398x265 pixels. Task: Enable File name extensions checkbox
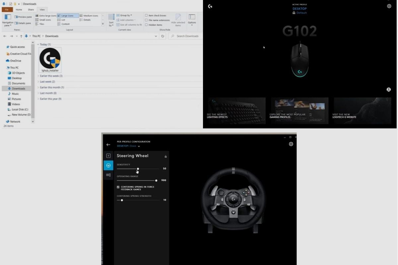pyautogui.click(x=146, y=20)
